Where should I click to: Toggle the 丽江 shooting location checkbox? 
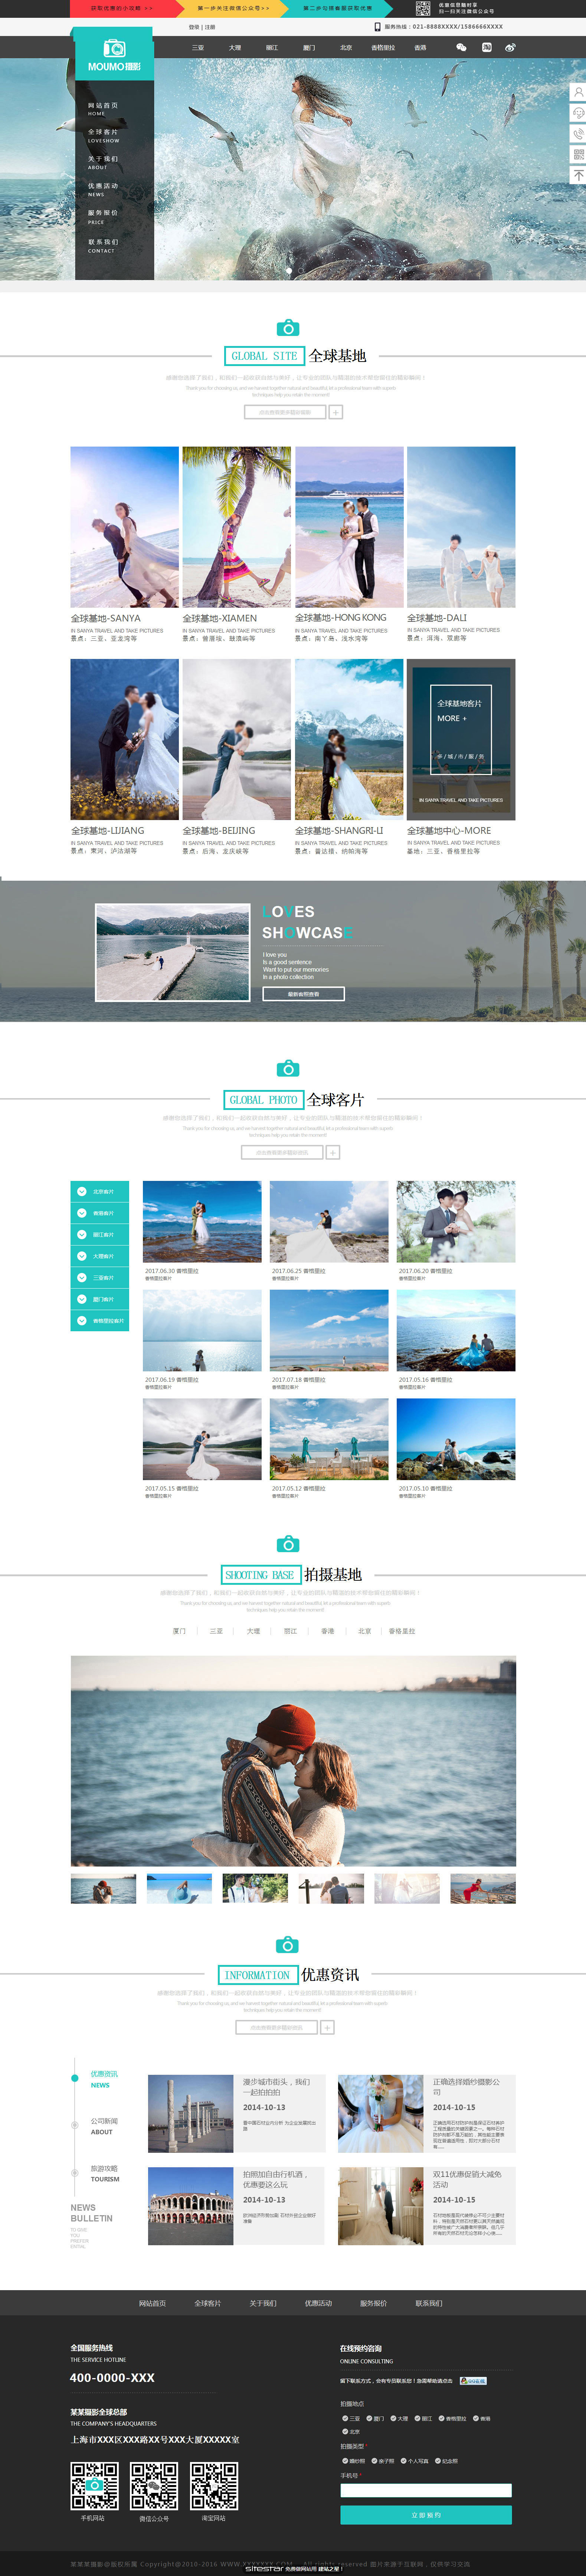(417, 2418)
